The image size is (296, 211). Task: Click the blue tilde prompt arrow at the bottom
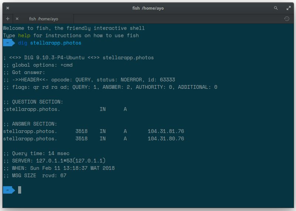[x=9, y=190]
